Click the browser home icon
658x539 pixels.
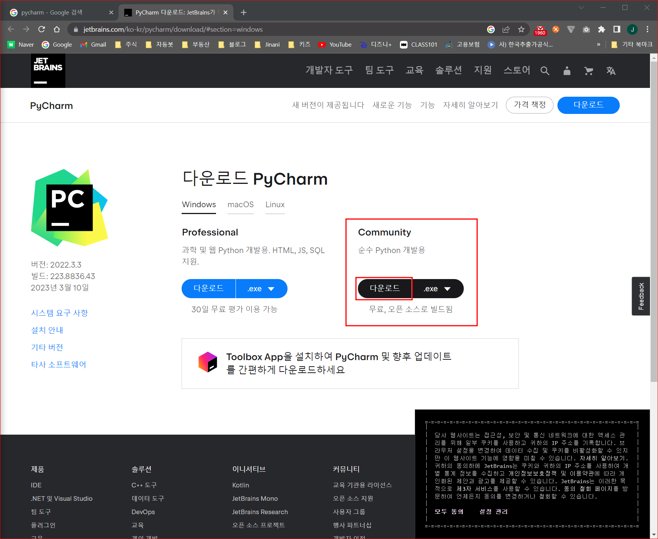(x=57, y=29)
